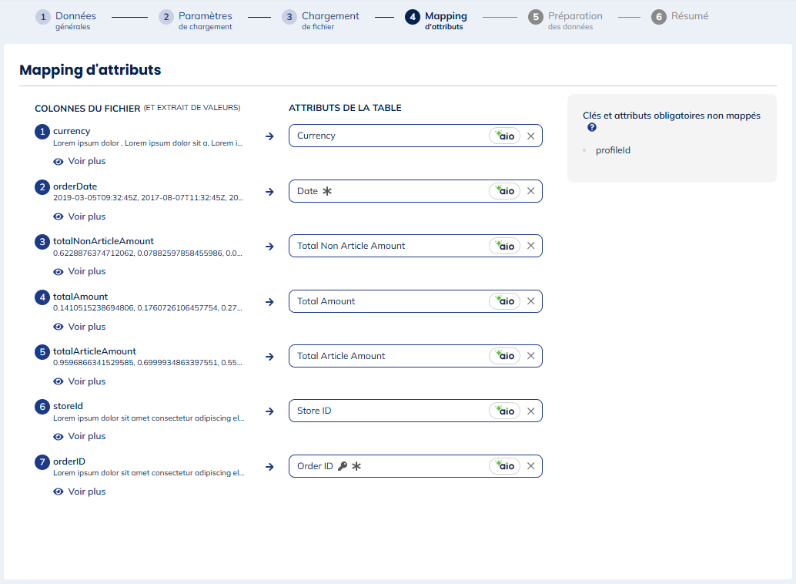Toggle Voir plus under orderDate
This screenshot has height=584, width=796.
click(x=79, y=216)
